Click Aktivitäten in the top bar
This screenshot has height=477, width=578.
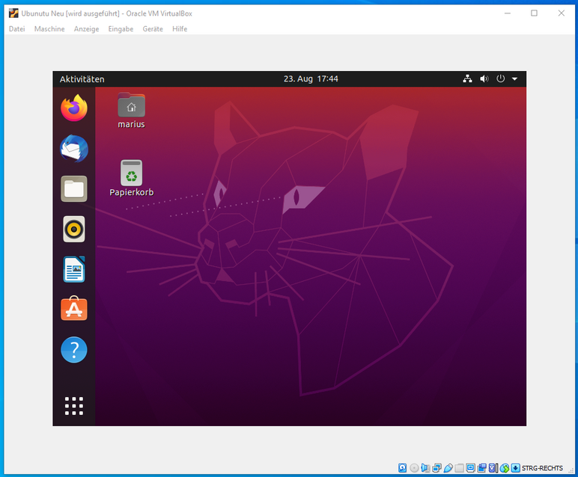(82, 79)
